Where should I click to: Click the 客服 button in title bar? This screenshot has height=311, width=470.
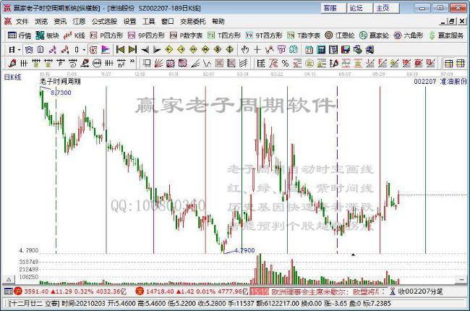(x=333, y=8)
